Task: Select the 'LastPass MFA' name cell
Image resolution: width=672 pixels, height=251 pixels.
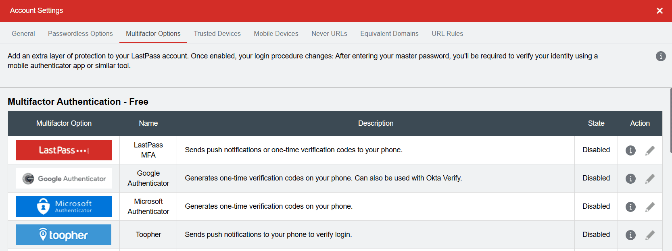Action: tap(148, 150)
